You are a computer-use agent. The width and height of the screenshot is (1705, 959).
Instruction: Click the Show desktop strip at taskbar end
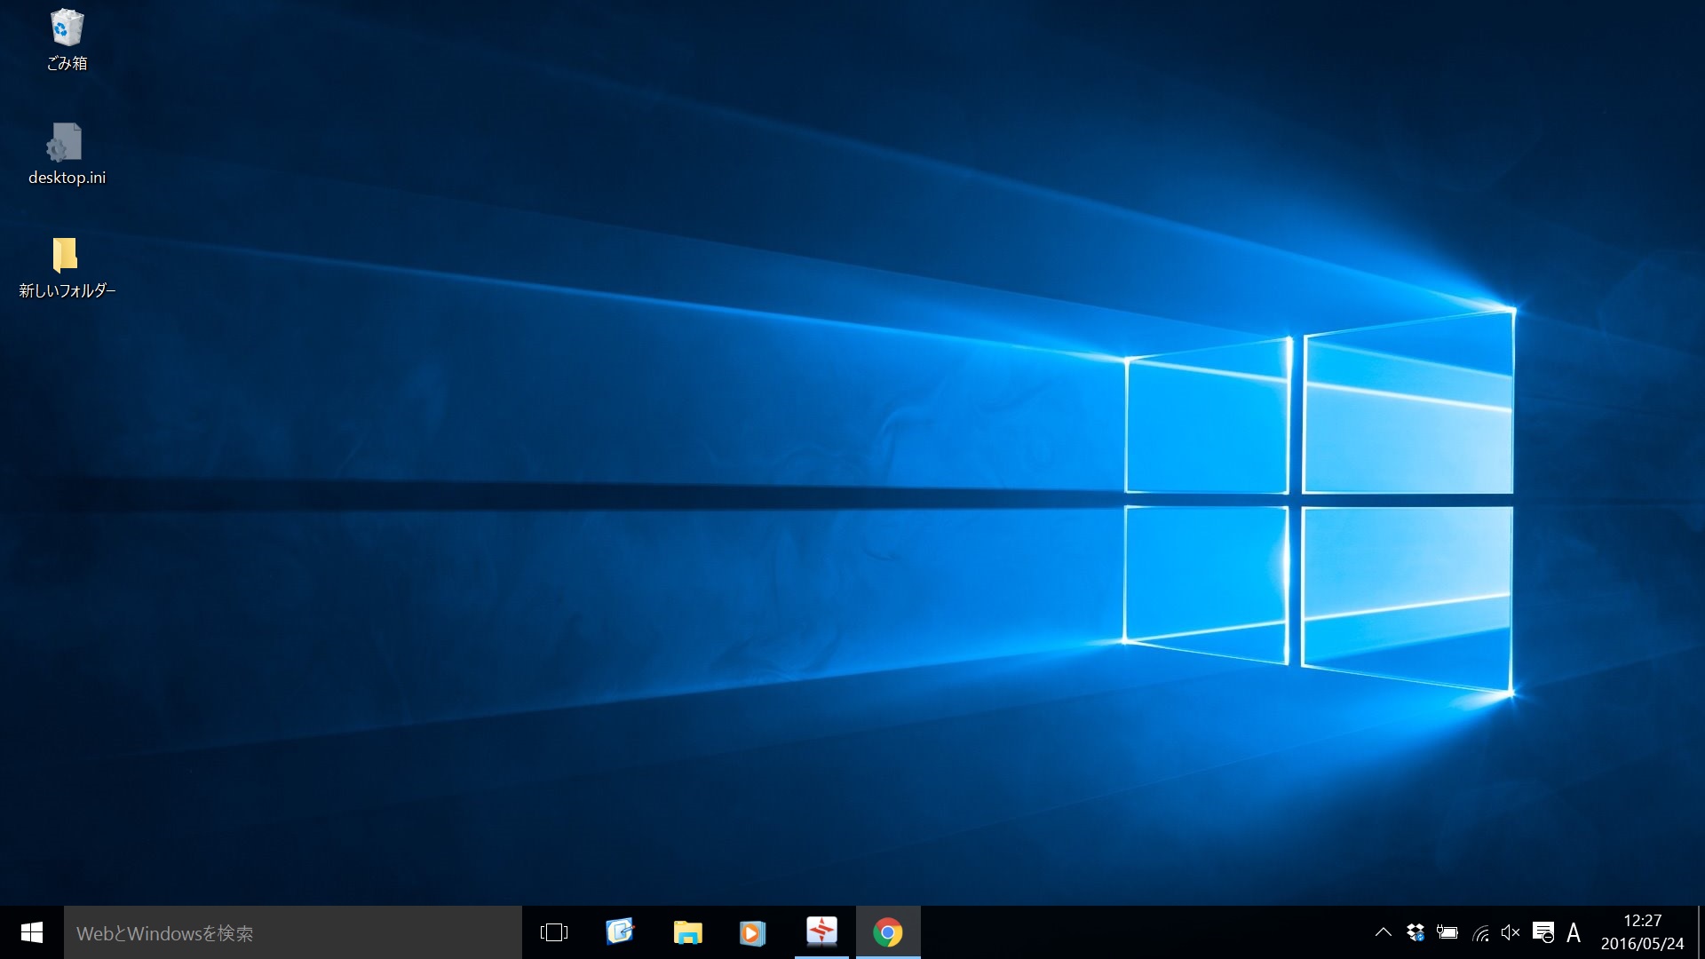1701,932
